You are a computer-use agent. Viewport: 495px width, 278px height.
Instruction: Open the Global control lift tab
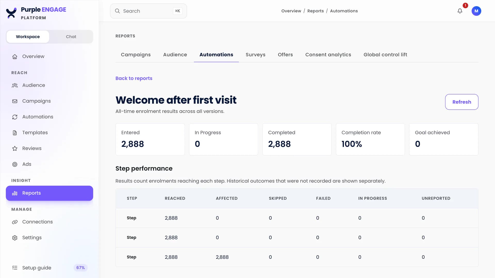pos(385,55)
